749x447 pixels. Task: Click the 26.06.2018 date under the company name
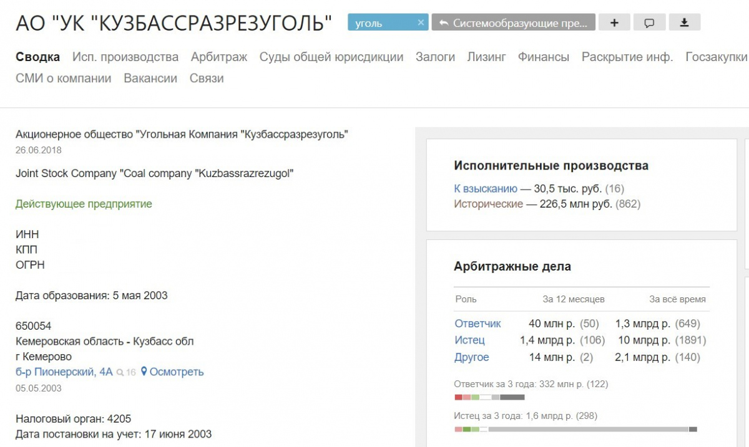pos(39,150)
